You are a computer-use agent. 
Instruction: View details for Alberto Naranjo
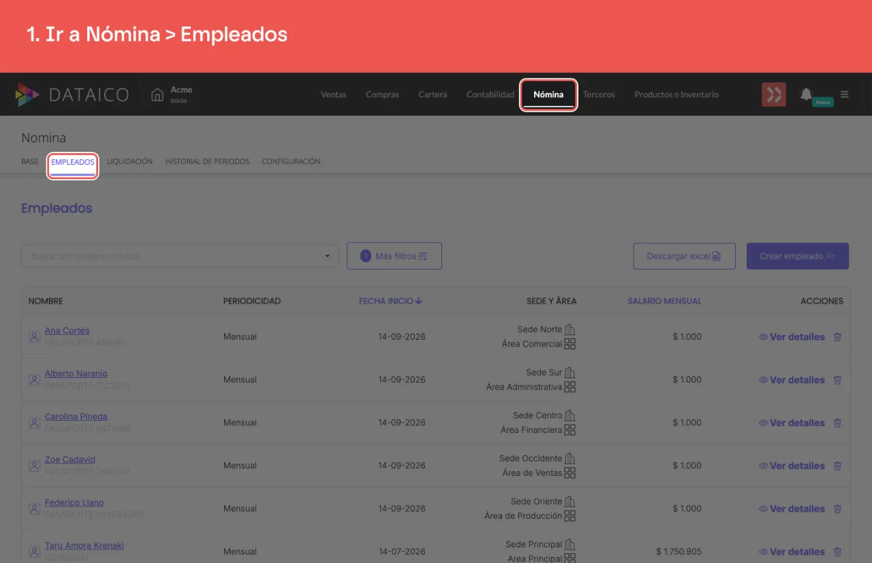pos(792,380)
